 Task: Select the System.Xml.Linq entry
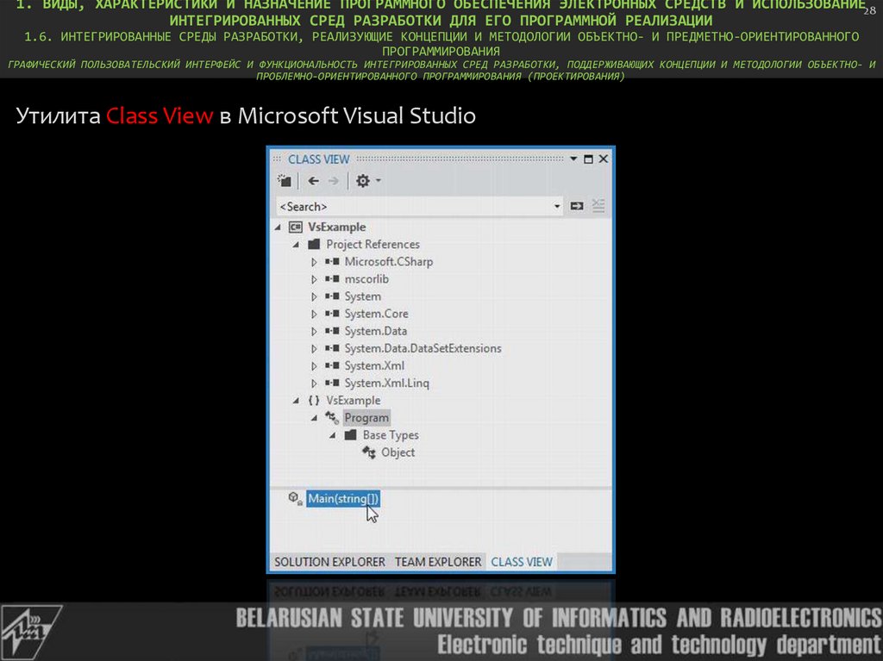click(x=387, y=384)
